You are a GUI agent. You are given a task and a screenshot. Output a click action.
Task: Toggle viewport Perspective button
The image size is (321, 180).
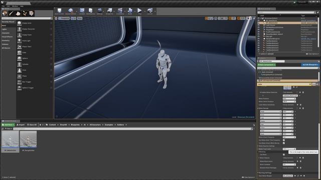pyautogui.click(x=64, y=18)
